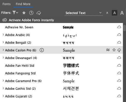The width and height of the screenshot is (126, 102).
Task: Expand Adobe Gothic Std font family
Action: pos(3,88)
